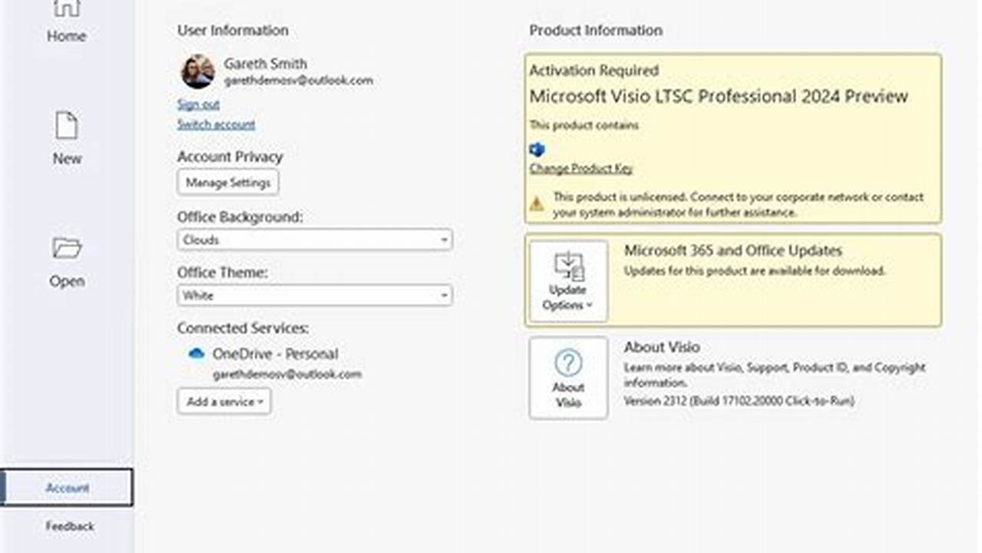Click the Update Options download icon
This screenshot has height=553, width=982.
567,265
